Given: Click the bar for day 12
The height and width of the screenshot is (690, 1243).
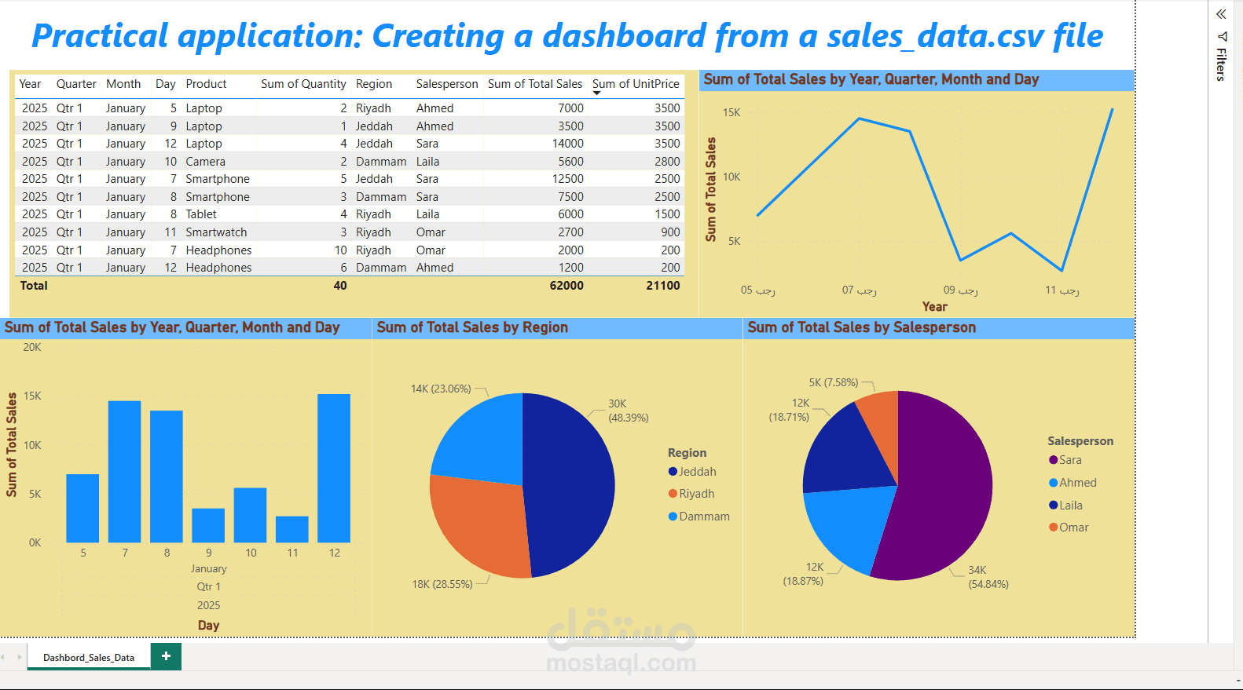Looking at the screenshot, I should coord(334,468).
